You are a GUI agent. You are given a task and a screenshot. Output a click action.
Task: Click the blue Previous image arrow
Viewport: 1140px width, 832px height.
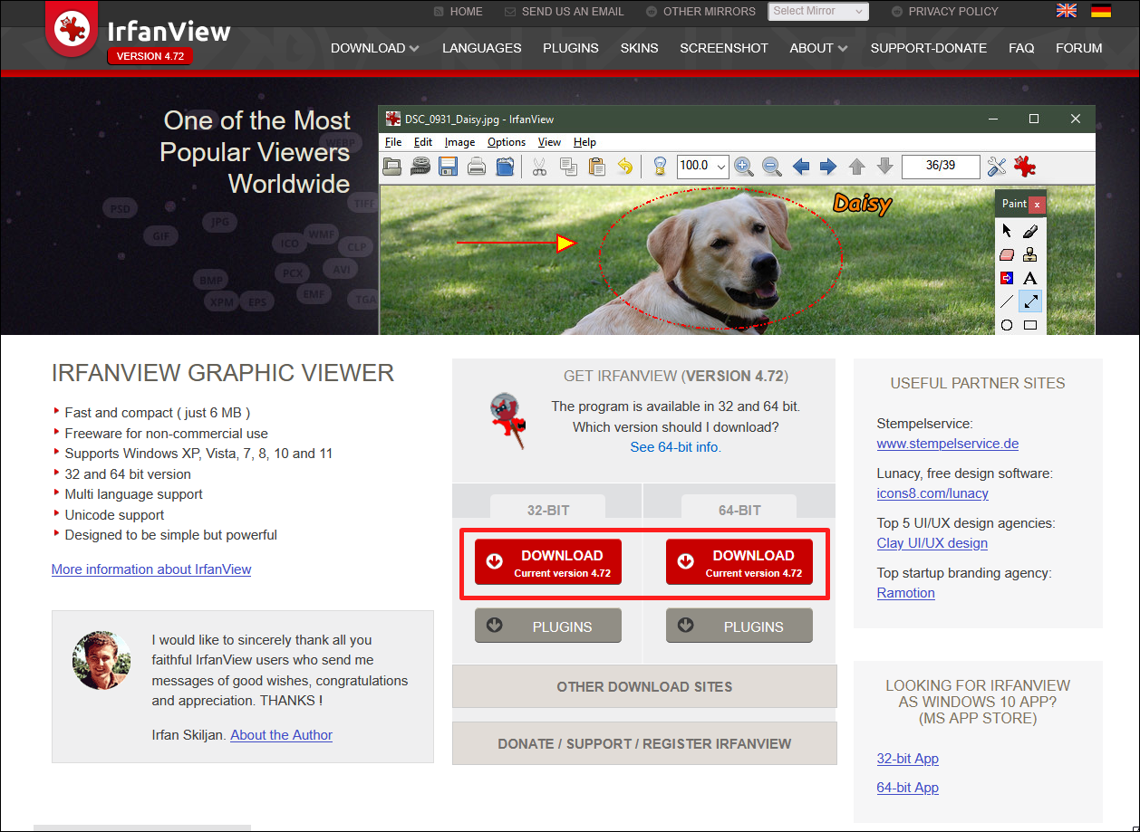click(x=801, y=167)
